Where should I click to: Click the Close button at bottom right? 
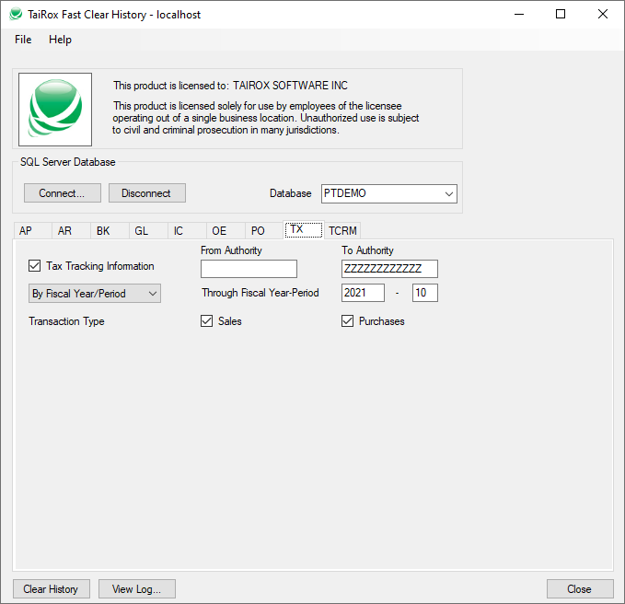(x=580, y=589)
